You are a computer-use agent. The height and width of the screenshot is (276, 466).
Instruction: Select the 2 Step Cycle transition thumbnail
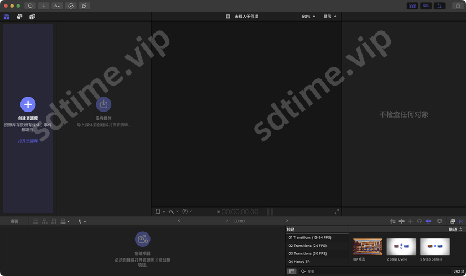tap(401, 247)
